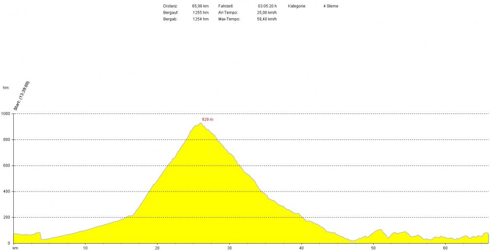Click the 30 km tick on distance axis
Viewport: 491px width, 251px height.
pos(229,248)
